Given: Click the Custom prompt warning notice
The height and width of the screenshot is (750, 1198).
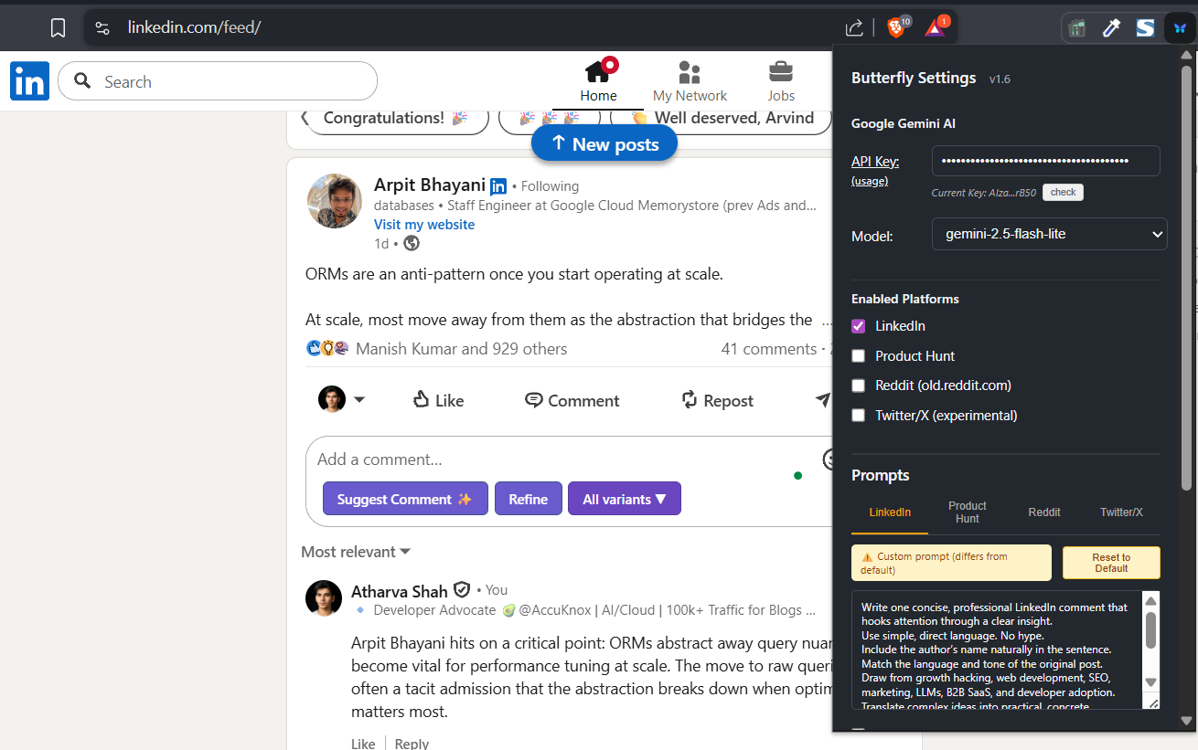Looking at the screenshot, I should click(x=951, y=563).
